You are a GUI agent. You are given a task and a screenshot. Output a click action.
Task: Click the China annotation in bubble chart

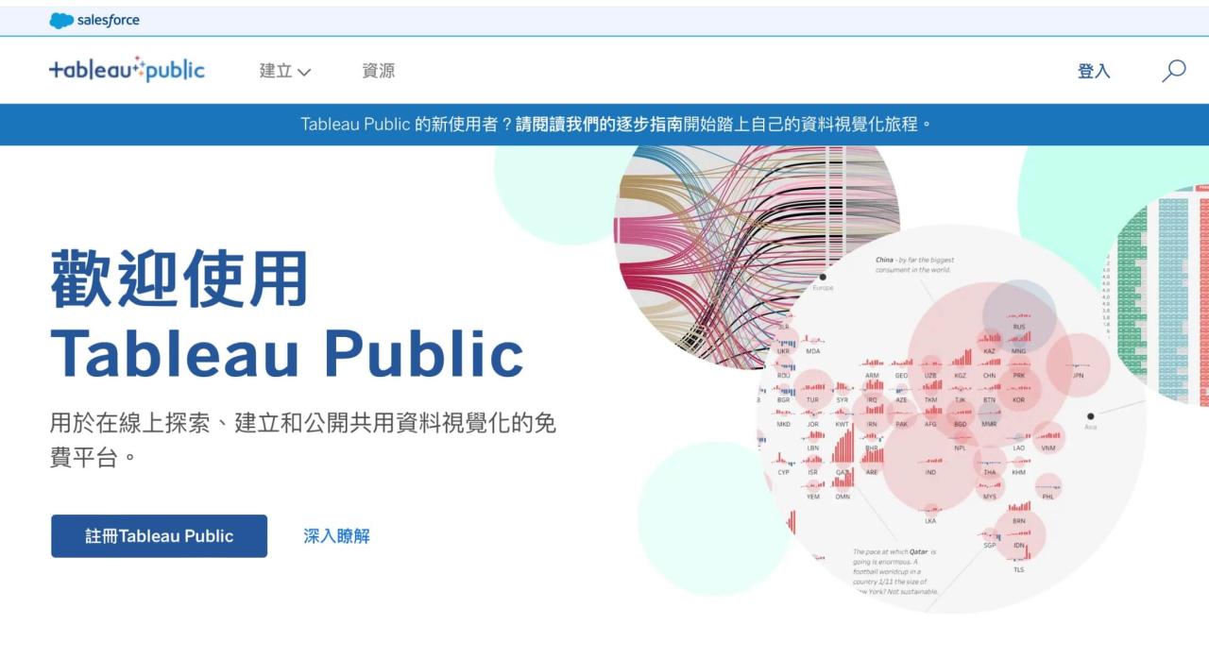point(914,264)
